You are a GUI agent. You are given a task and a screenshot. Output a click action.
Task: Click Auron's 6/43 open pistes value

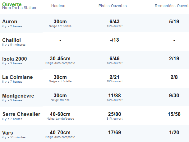(x=114, y=21)
